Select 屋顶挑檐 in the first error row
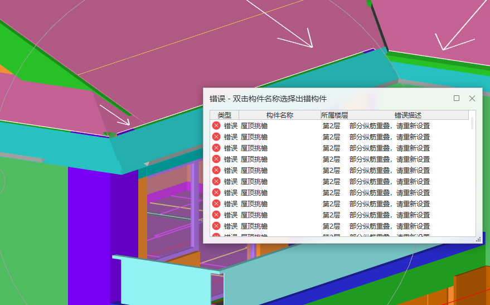 click(254, 126)
